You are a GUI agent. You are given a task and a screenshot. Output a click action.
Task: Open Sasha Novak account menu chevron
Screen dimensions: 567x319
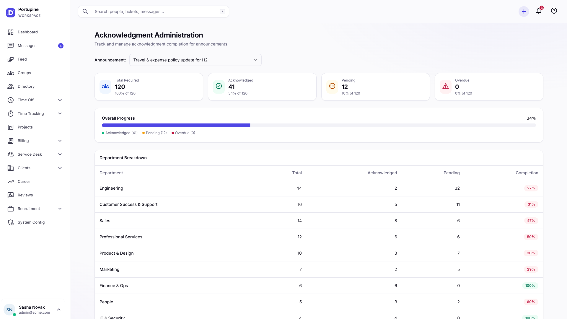pos(59,310)
